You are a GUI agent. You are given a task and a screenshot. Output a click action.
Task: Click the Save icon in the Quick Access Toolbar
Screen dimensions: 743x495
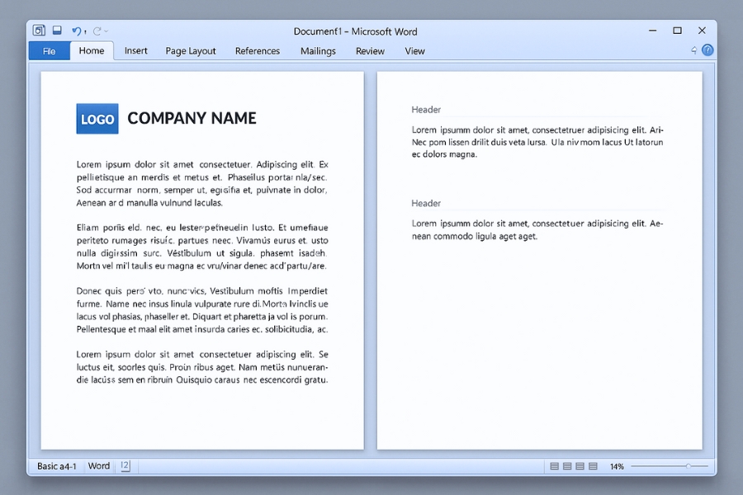pos(57,31)
